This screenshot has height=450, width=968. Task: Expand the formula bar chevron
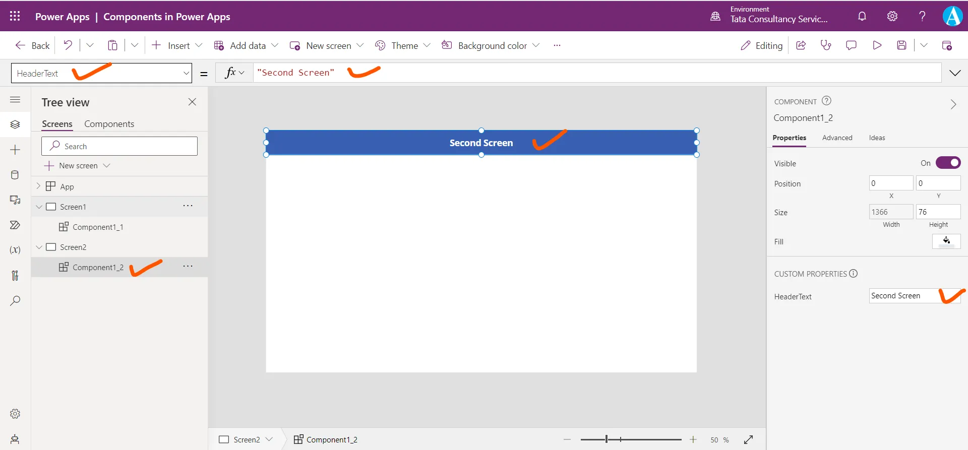click(x=955, y=73)
